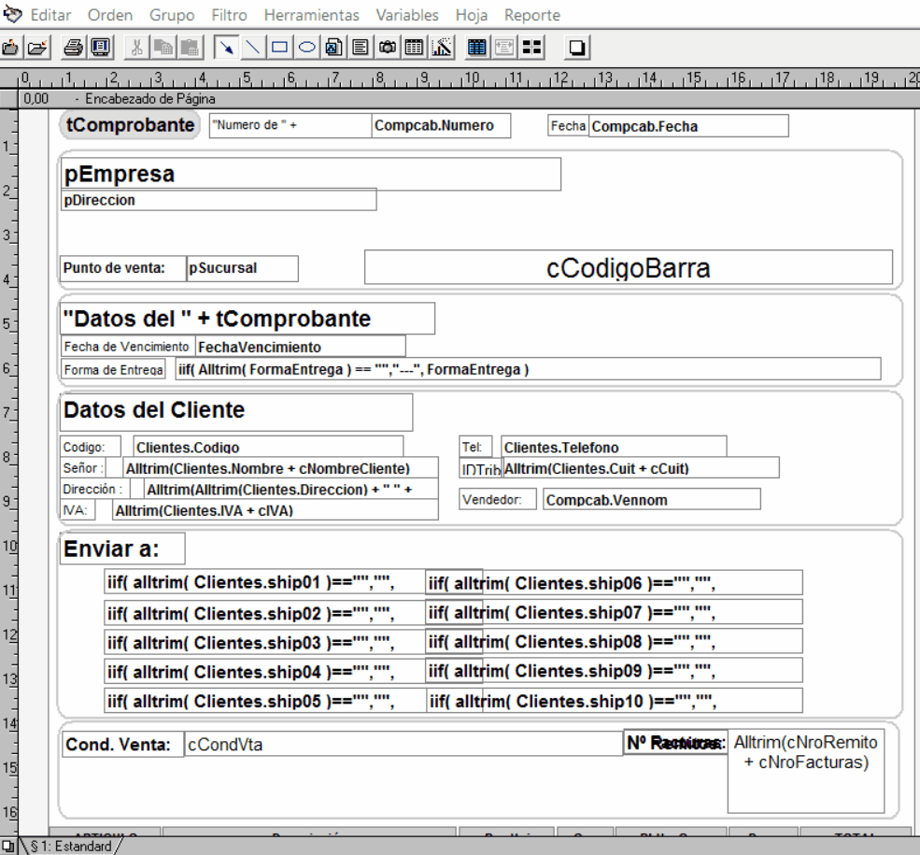Open the Grupo menu
This screenshot has width=920, height=855.
172,15
